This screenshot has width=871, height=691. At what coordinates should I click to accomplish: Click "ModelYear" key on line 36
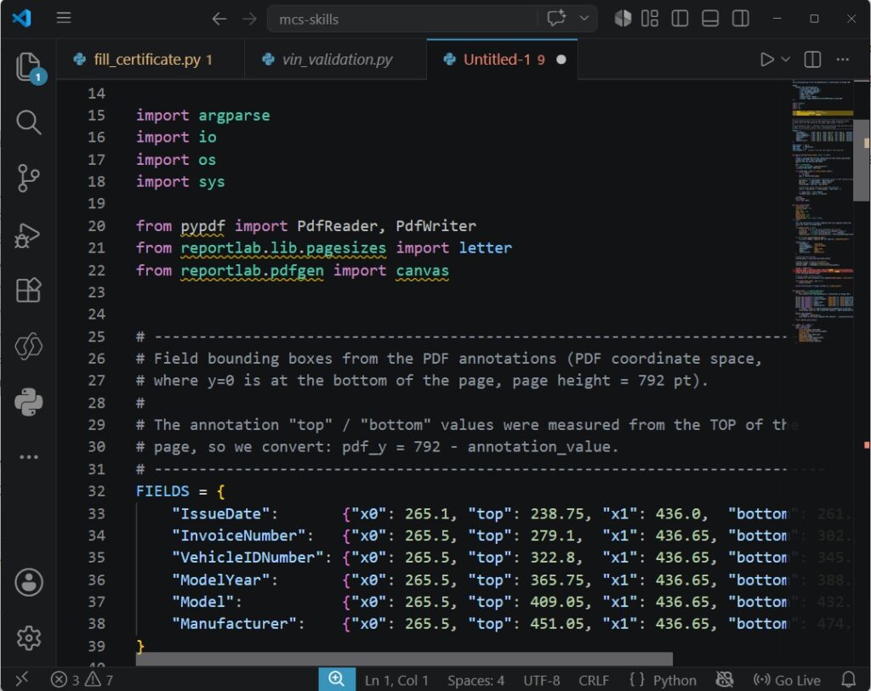click(220, 580)
